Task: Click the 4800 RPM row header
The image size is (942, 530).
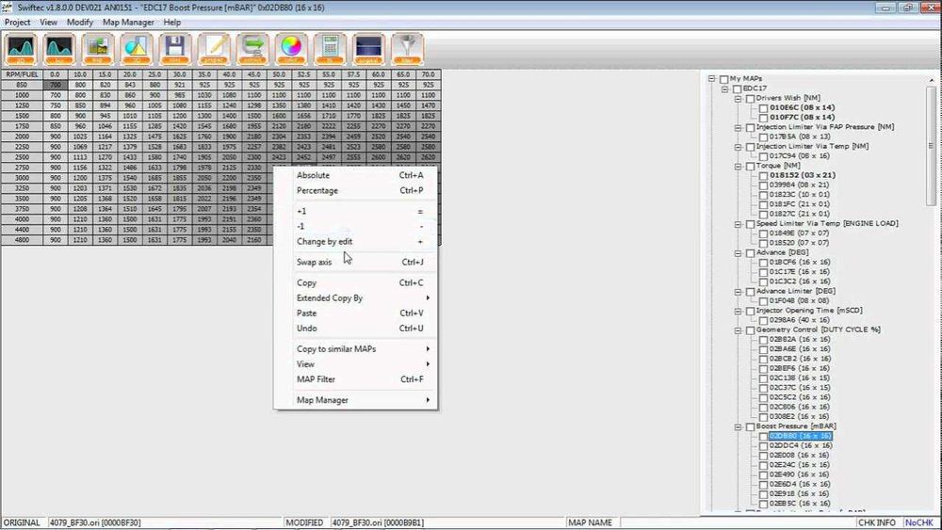Action: point(23,239)
